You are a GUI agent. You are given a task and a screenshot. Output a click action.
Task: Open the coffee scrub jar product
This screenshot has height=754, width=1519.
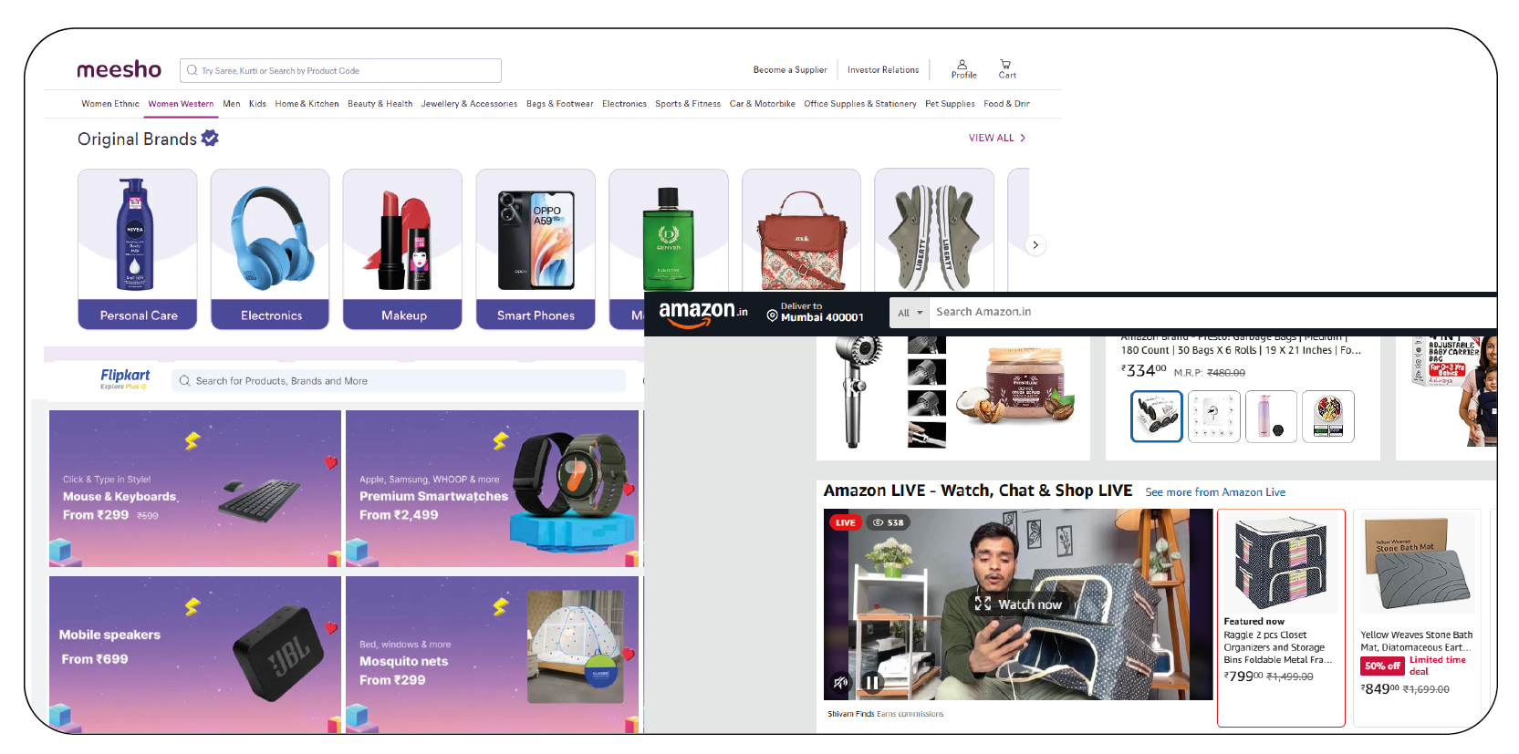point(1016,385)
